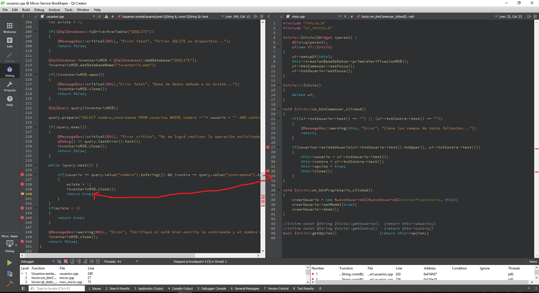Click warning triangle icon in editor toolbar
The image size is (539, 293).
[106, 17]
